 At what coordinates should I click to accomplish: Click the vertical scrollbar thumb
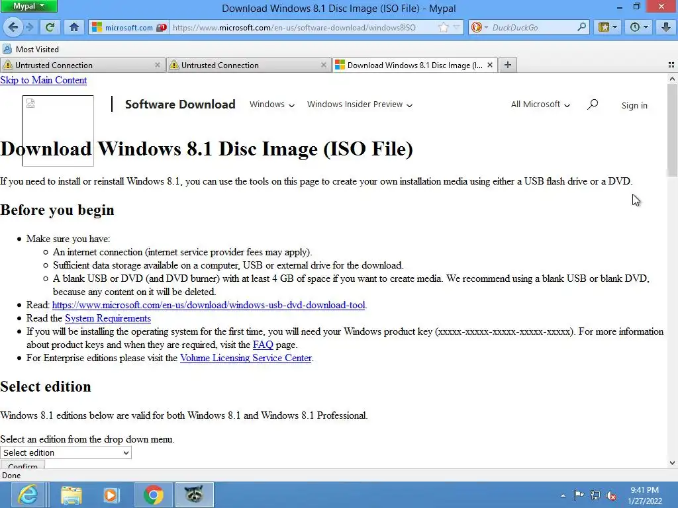click(672, 130)
